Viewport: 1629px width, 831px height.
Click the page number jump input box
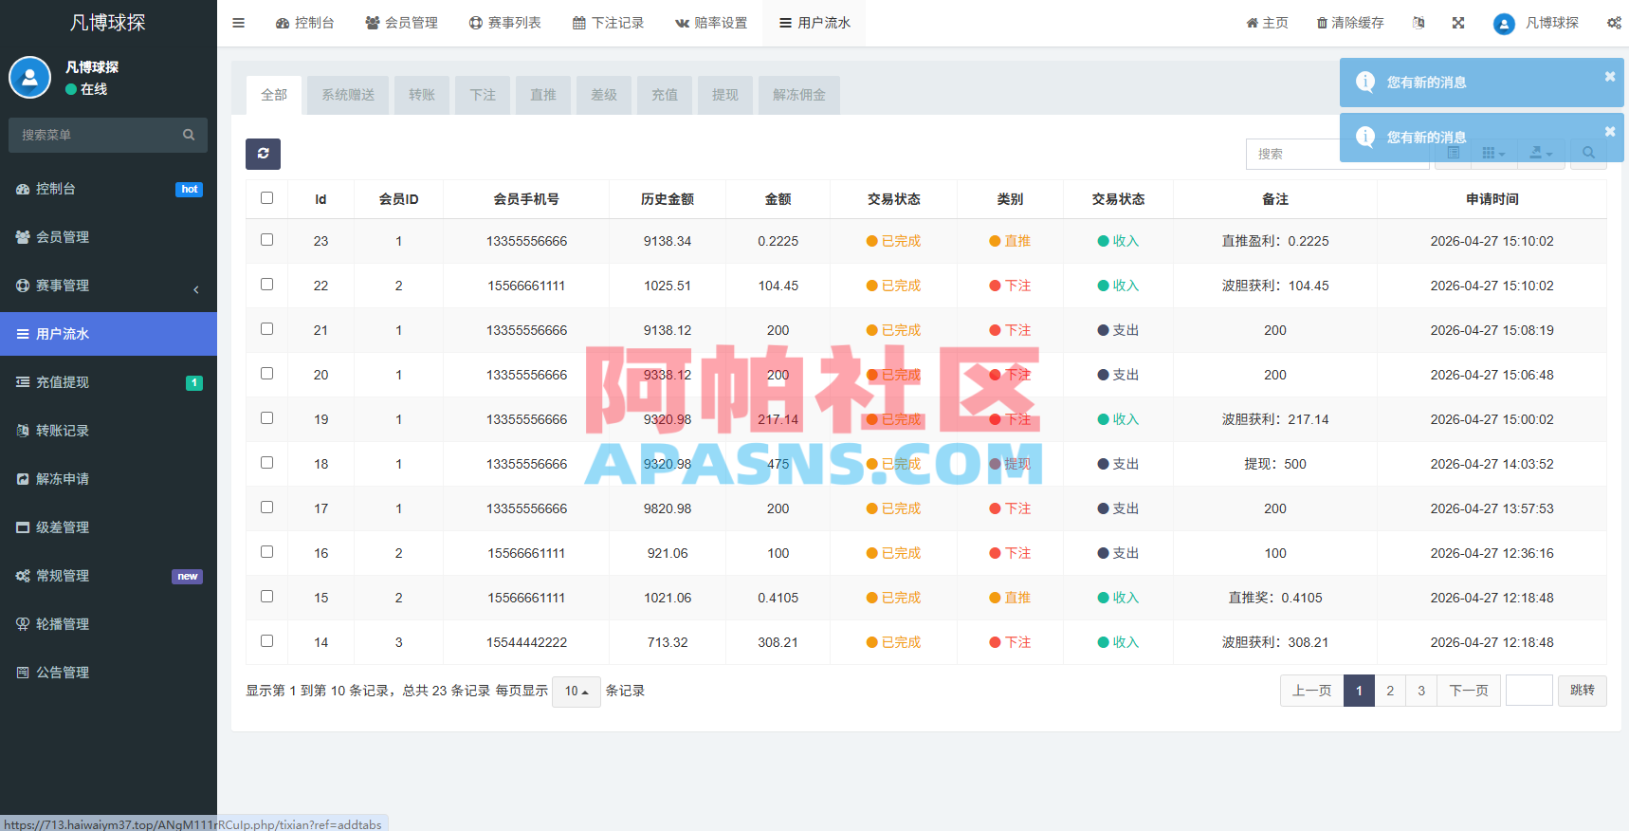[1529, 691]
